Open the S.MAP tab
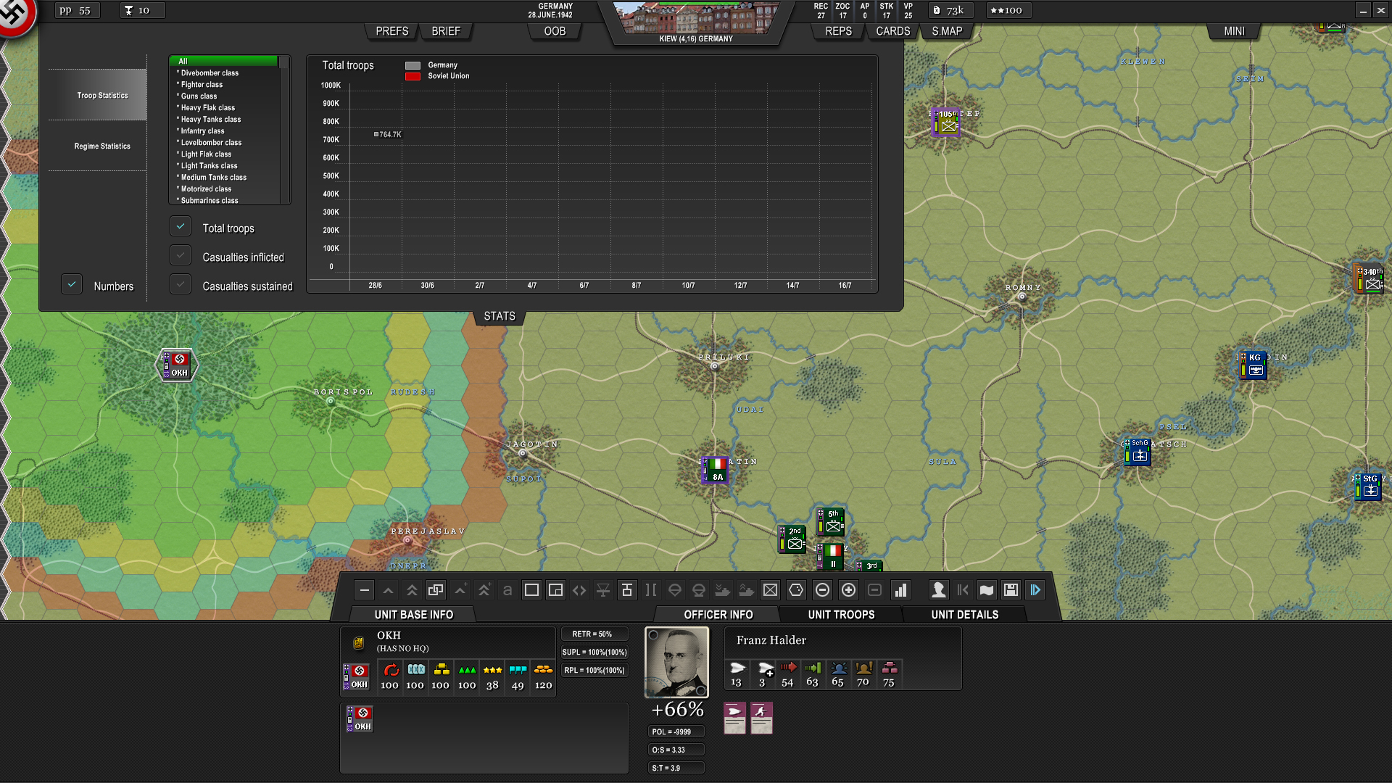The image size is (1392, 783). click(x=947, y=31)
